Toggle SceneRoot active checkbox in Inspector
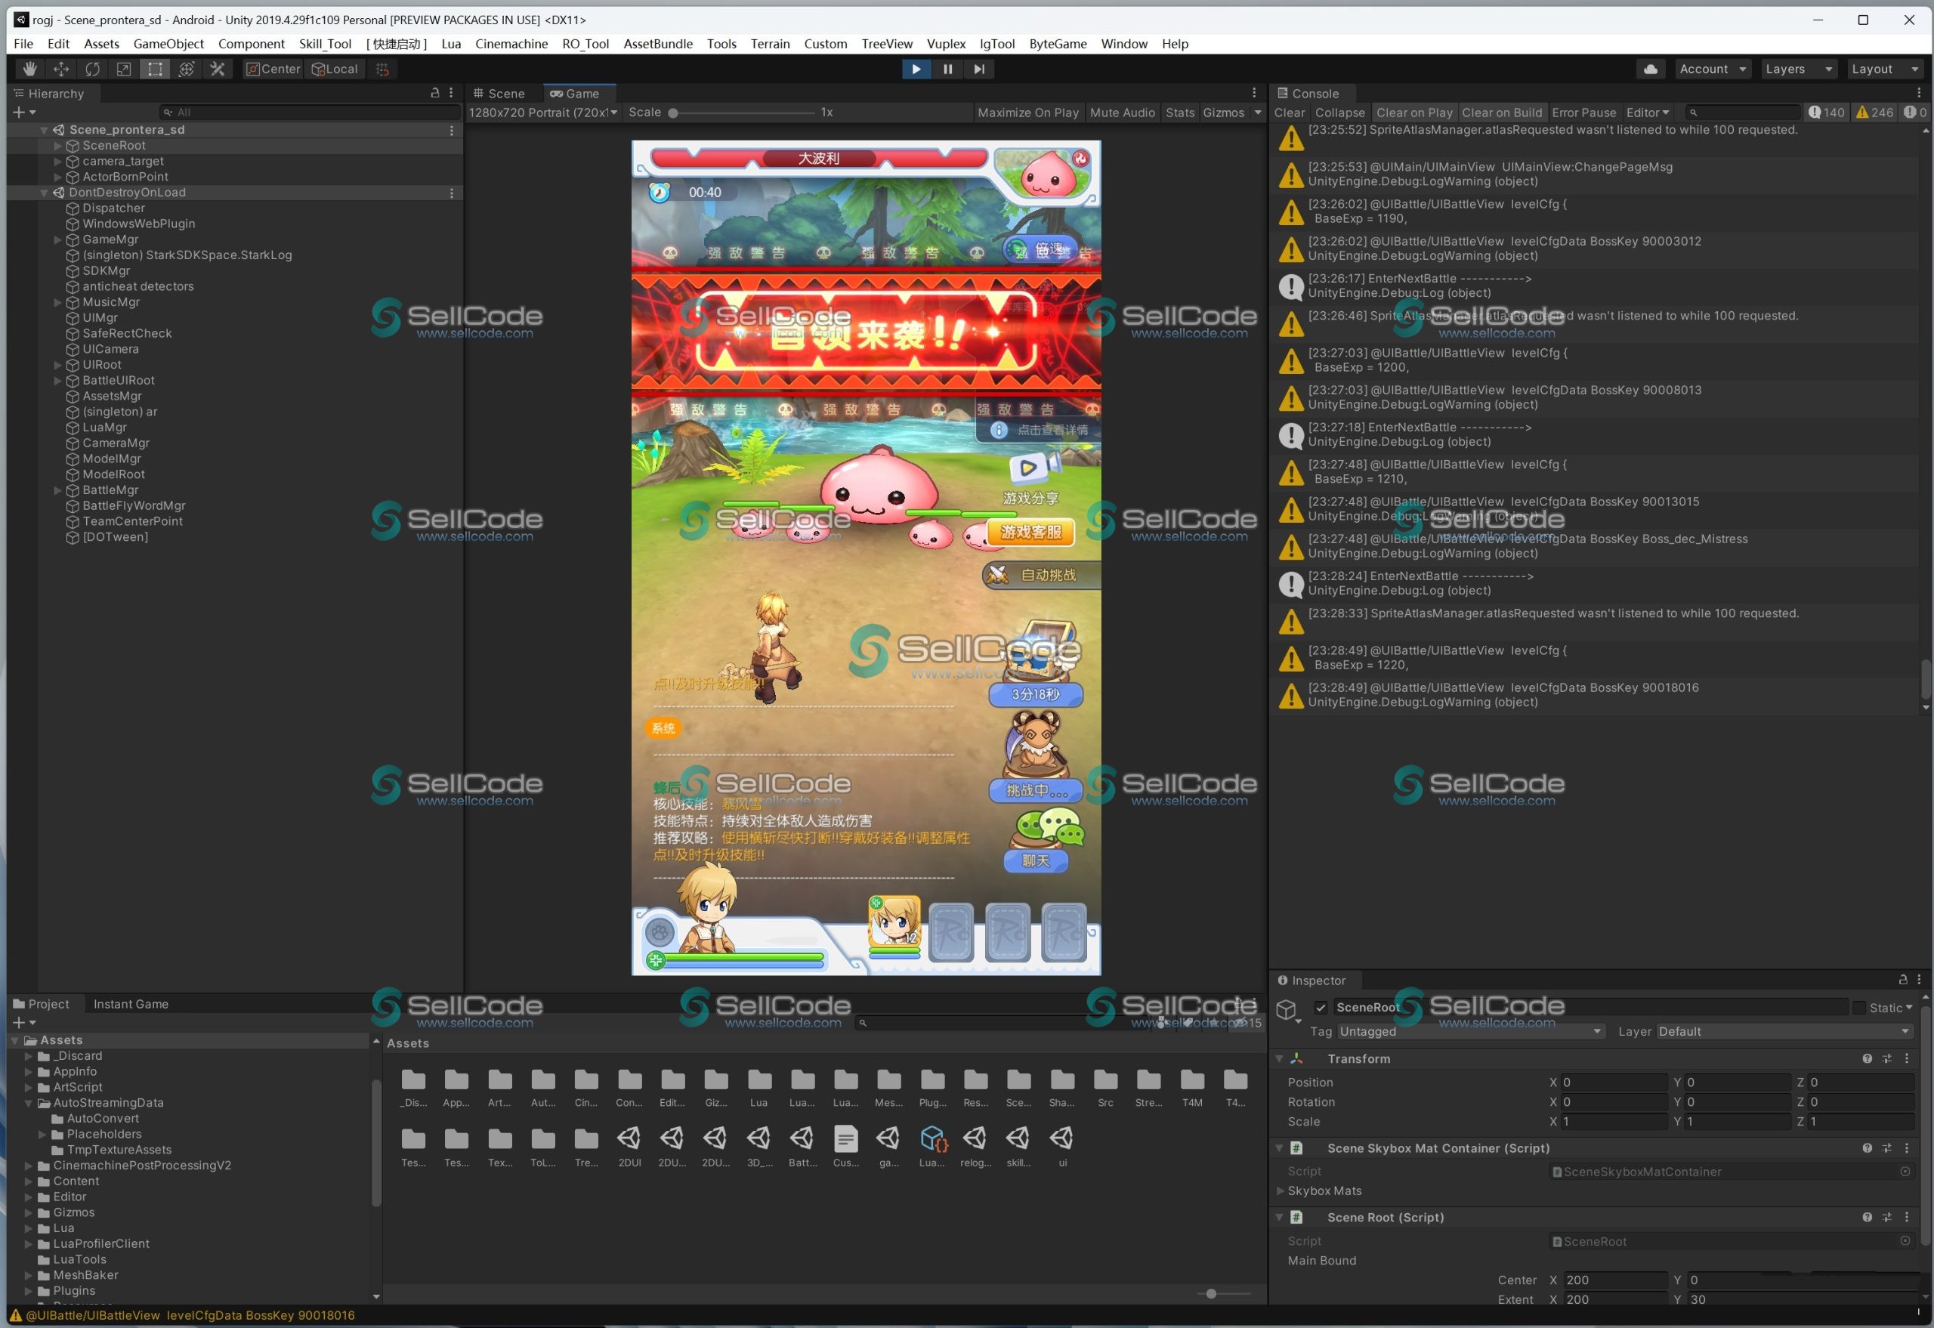 1321,1008
